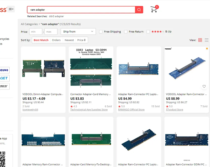Expand the Ship from dropdown

[x=78, y=31]
